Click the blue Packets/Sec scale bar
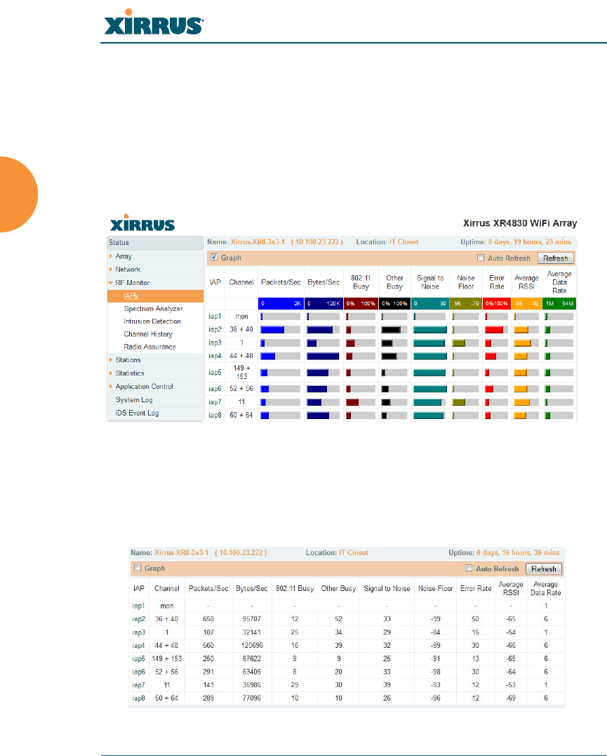The image size is (607, 756). click(x=281, y=303)
